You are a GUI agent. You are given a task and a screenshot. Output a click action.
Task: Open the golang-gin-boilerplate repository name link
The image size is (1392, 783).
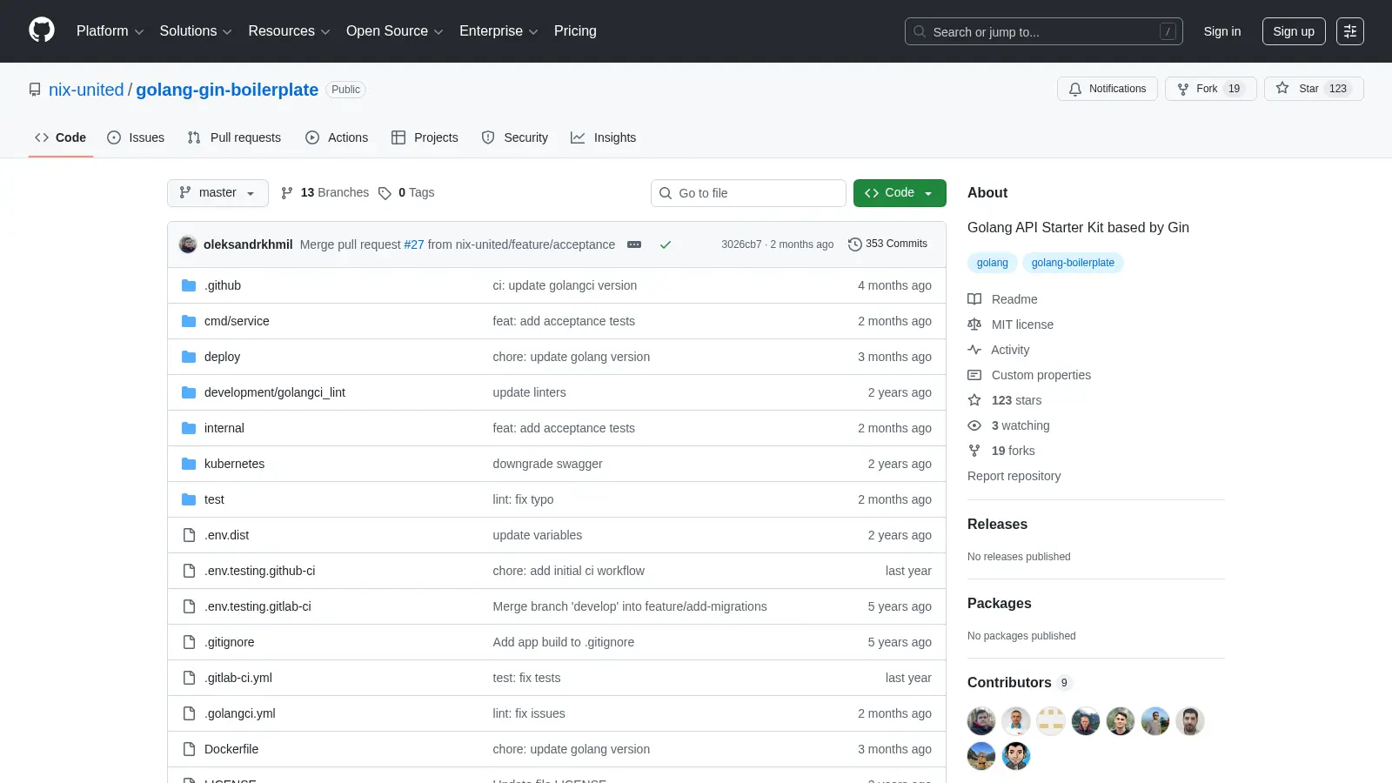pyautogui.click(x=227, y=90)
